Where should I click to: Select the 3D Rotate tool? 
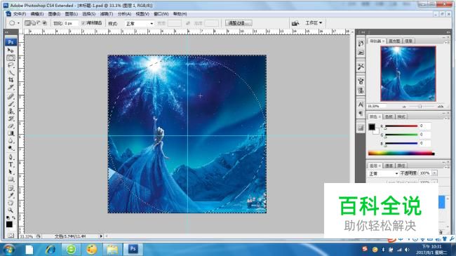point(11,188)
